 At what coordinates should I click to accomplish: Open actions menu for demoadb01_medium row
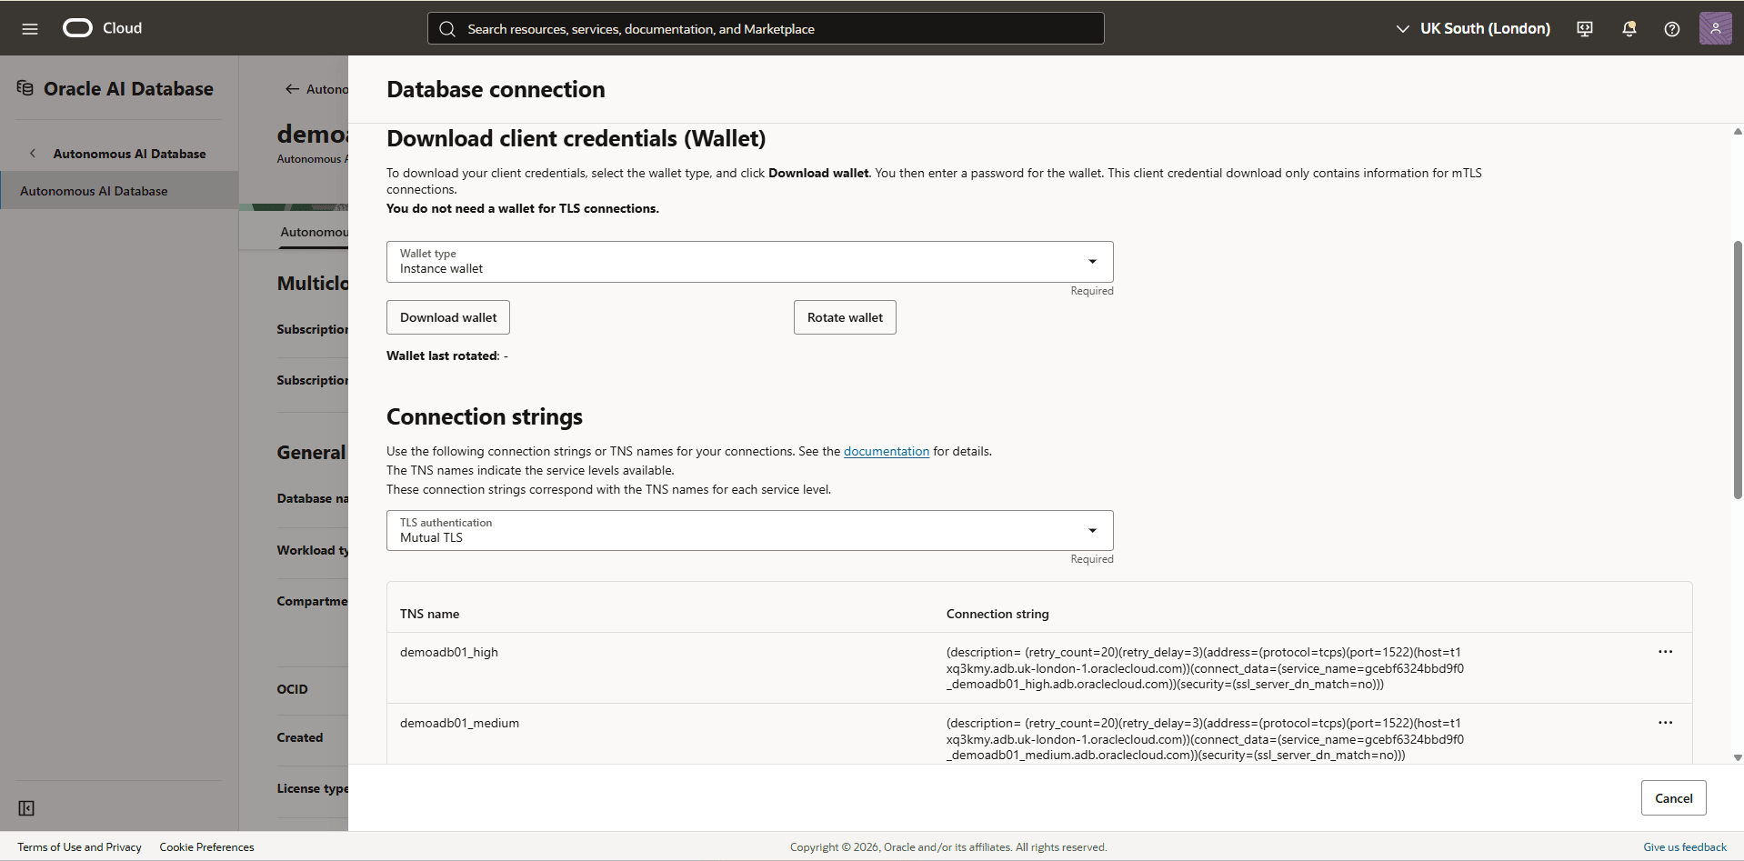[1665, 723]
